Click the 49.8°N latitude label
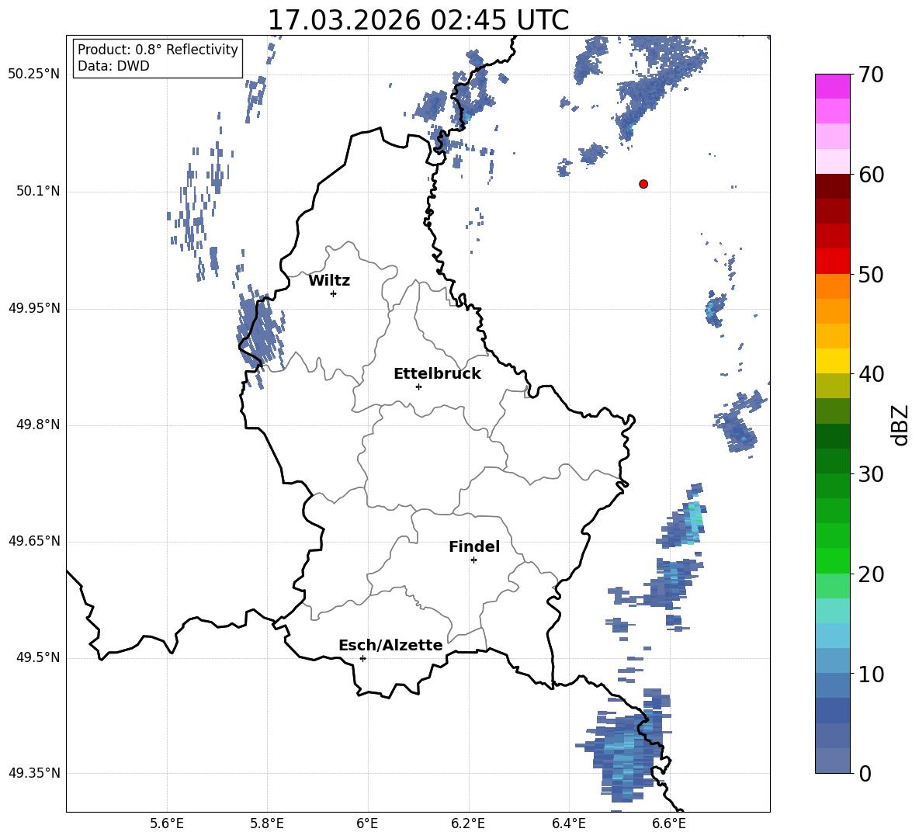 (x=38, y=425)
